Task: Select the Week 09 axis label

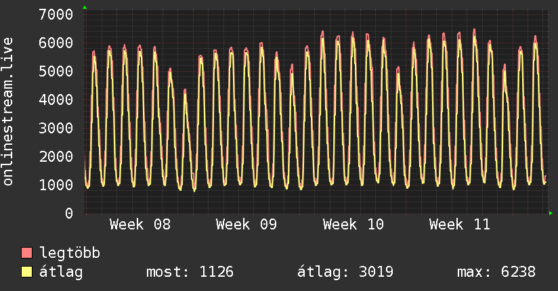Action: coord(246,225)
